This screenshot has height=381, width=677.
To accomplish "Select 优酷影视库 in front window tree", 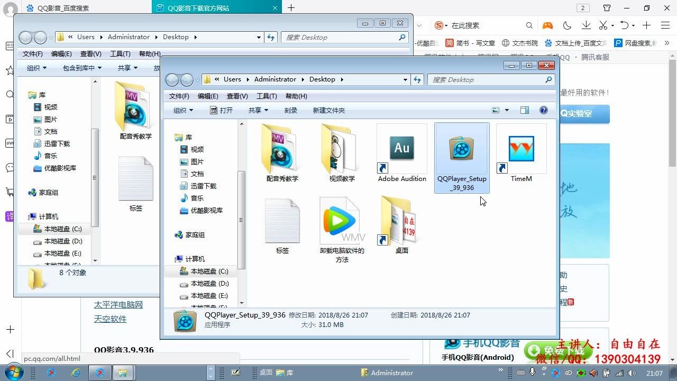I will click(x=201, y=210).
